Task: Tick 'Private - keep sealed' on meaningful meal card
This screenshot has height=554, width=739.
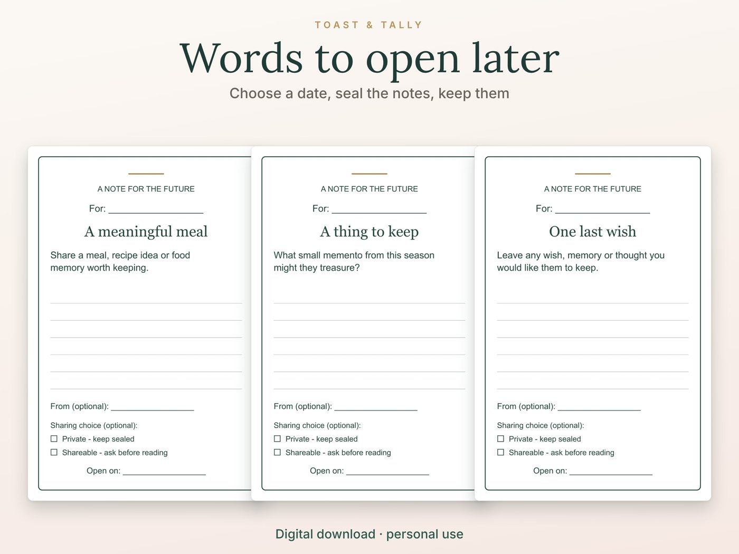Action: (54, 439)
